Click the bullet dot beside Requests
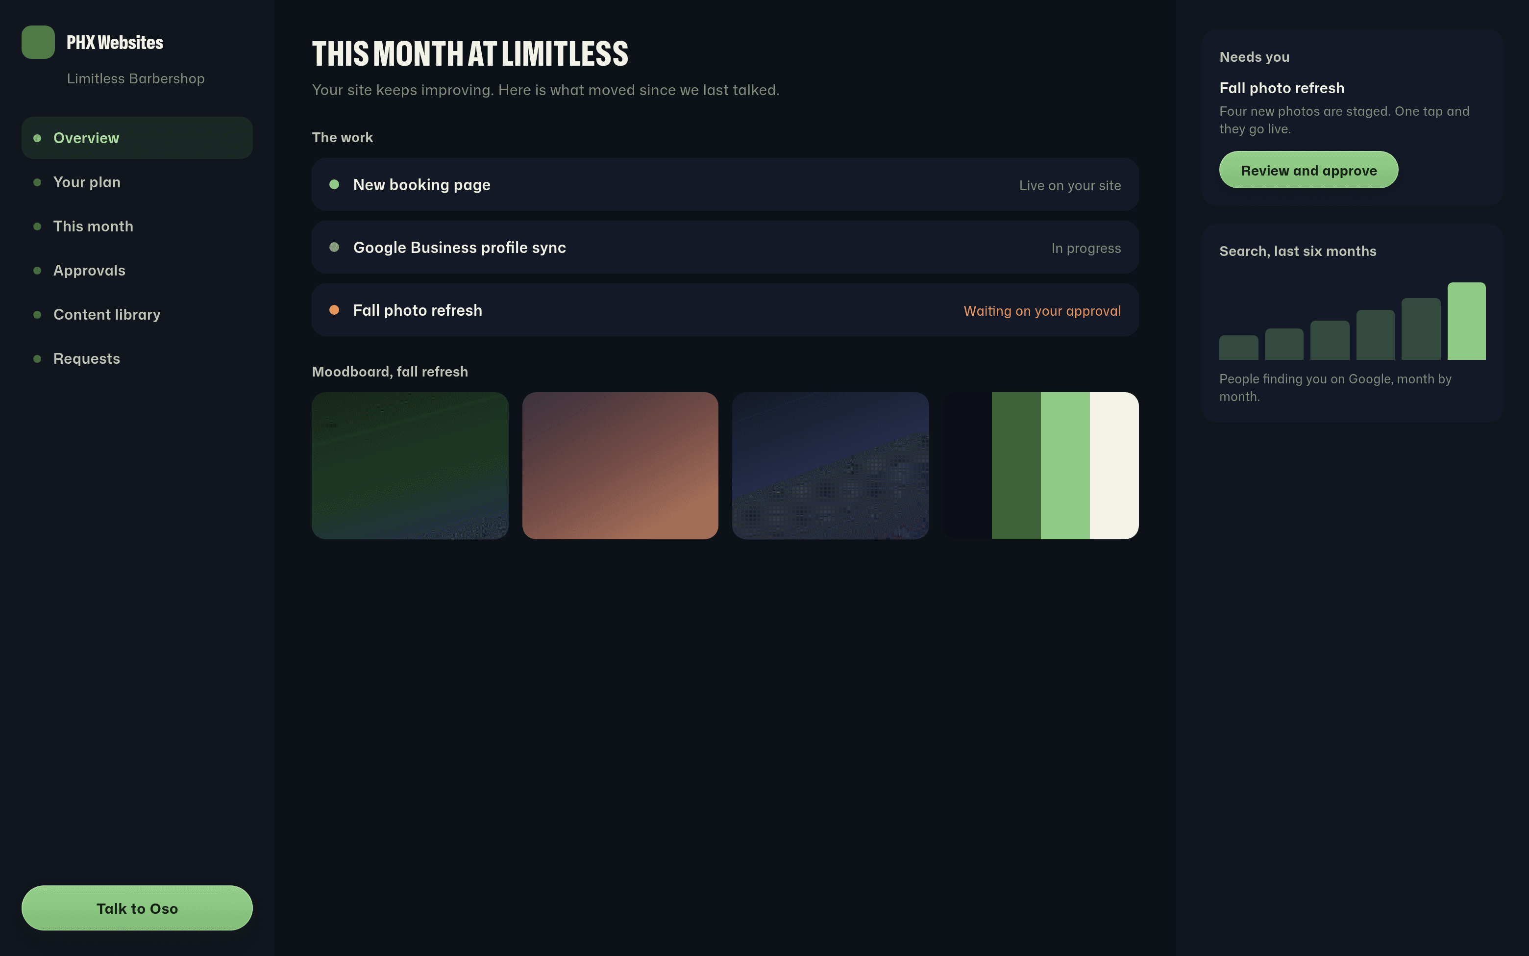This screenshot has height=956, width=1529. 37,358
